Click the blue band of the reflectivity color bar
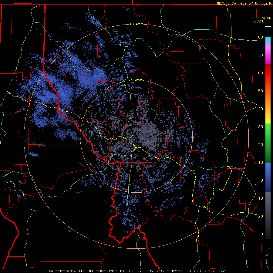273x273 pixels. tap(268, 177)
